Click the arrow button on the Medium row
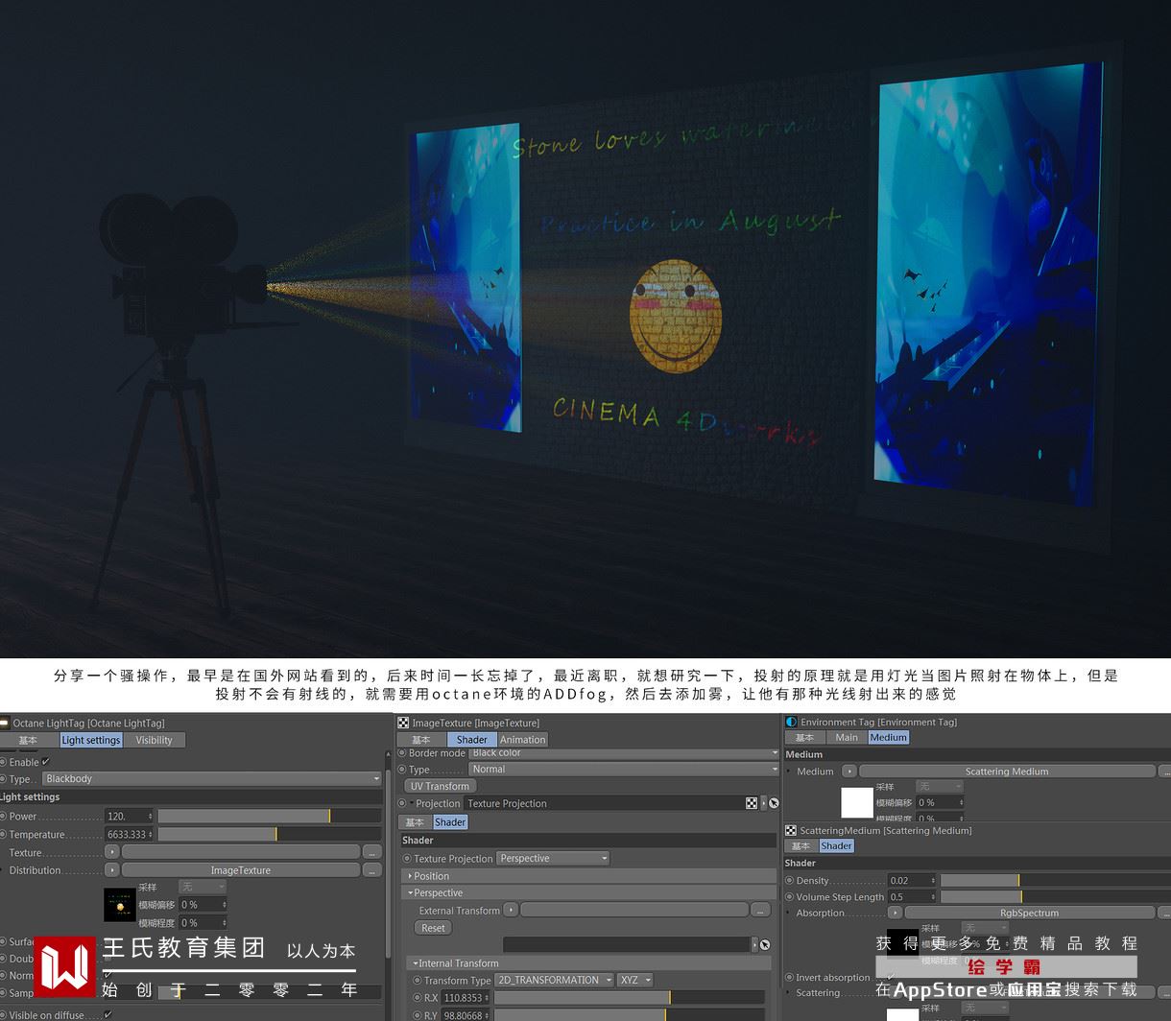Viewport: 1171px width, 1021px height. 849,772
